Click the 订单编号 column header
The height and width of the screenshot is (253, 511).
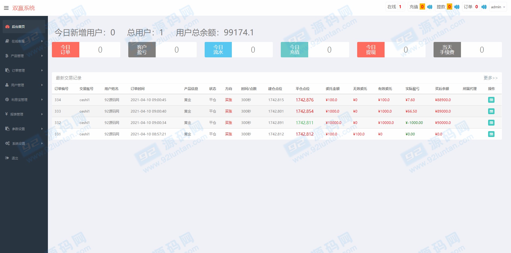(x=61, y=89)
